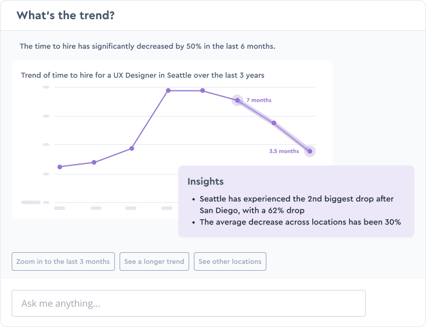Click the highlighted 7 months data point
This screenshot has width=426, height=327.
tap(237, 100)
